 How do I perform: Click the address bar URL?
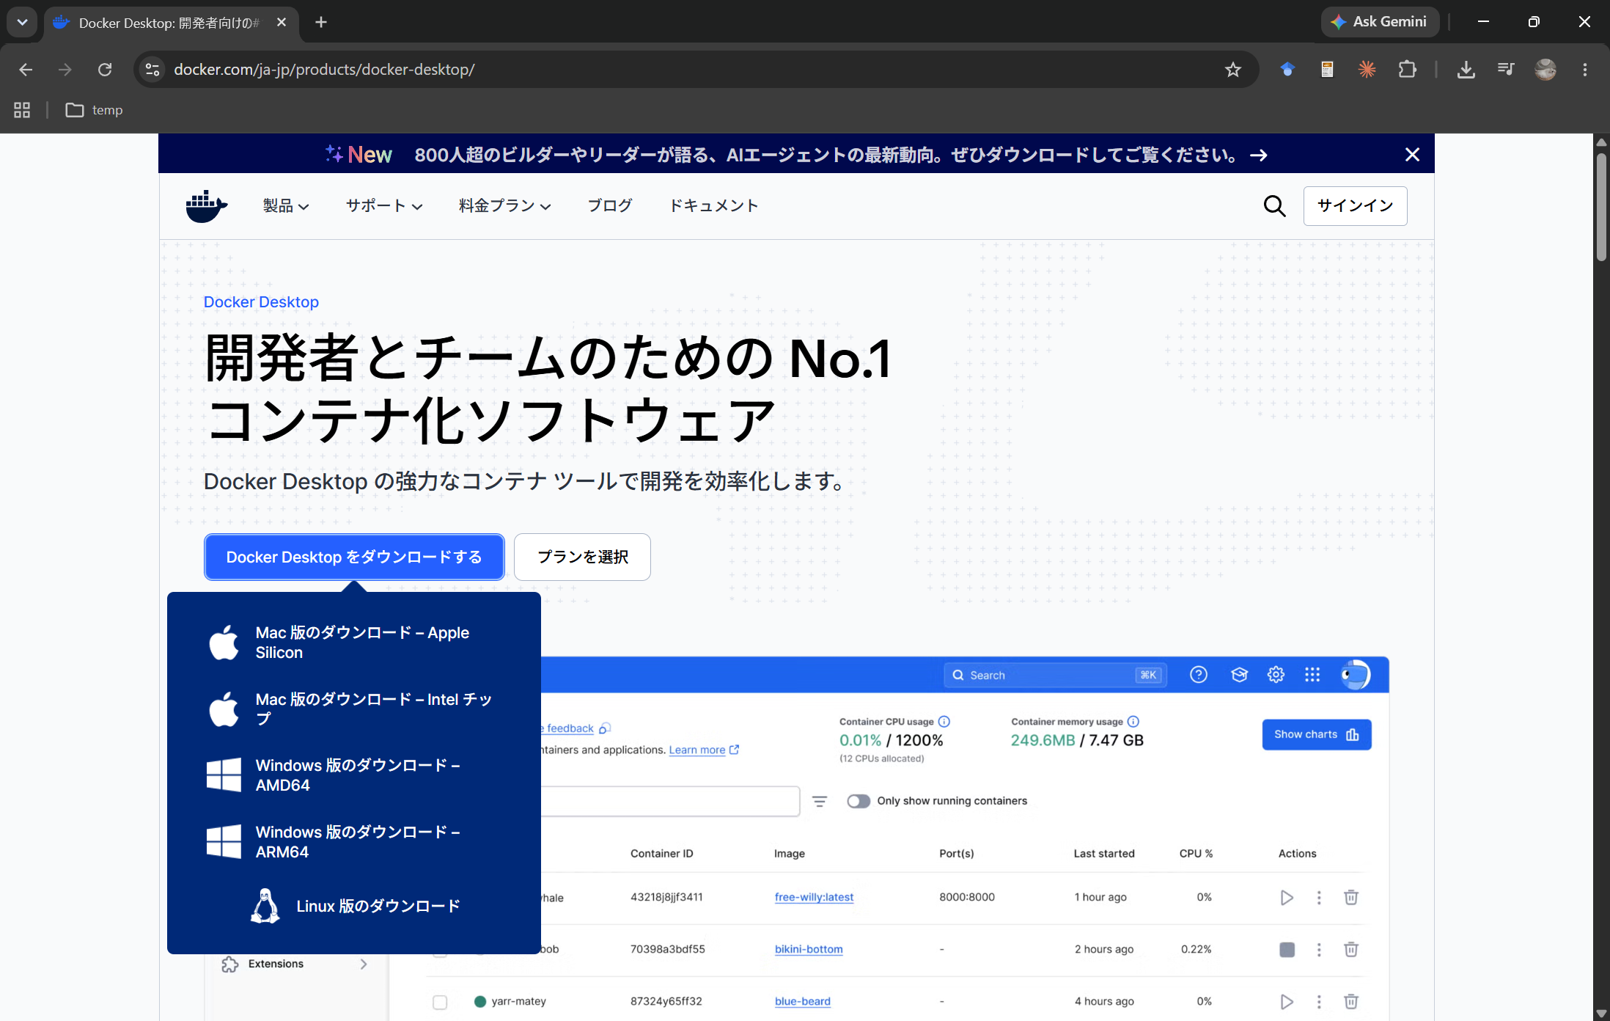click(324, 70)
